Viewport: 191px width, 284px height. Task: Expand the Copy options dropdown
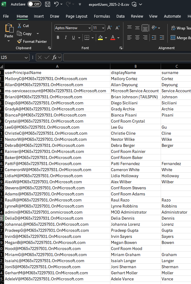38,33
